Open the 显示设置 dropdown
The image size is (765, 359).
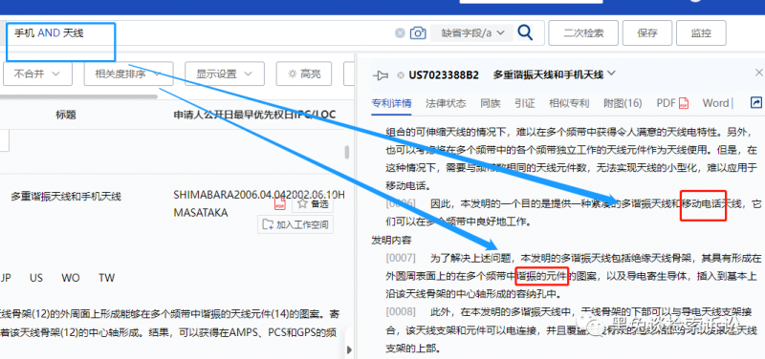(x=225, y=74)
